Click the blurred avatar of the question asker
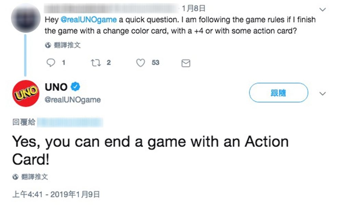This screenshot has width=342, height=205. pyautogui.click(x=25, y=17)
